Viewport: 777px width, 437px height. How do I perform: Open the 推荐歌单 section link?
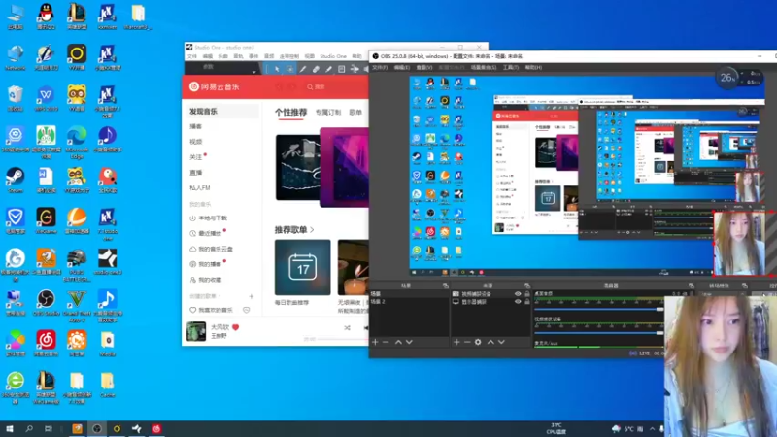(294, 230)
